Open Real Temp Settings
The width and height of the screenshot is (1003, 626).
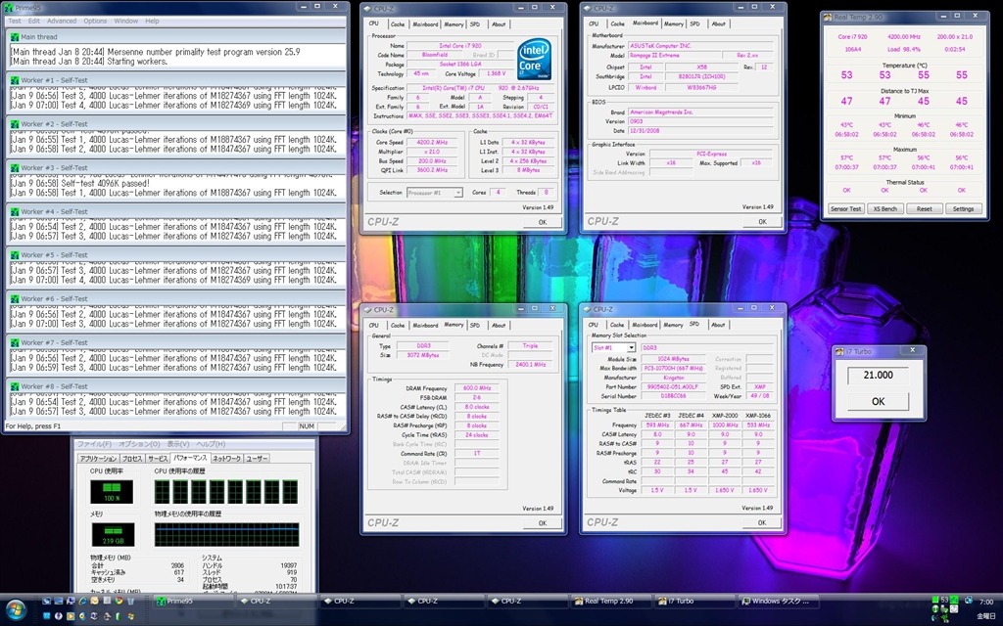point(963,208)
